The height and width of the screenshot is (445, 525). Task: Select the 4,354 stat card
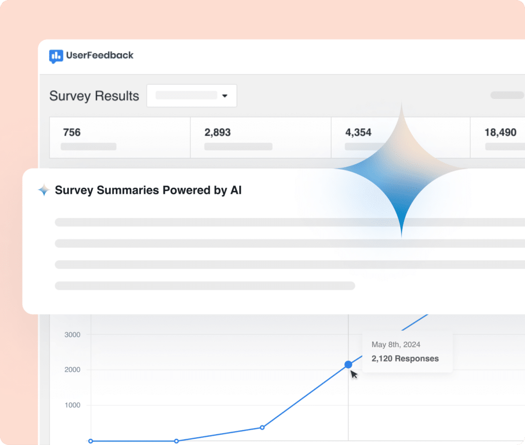tap(400, 137)
